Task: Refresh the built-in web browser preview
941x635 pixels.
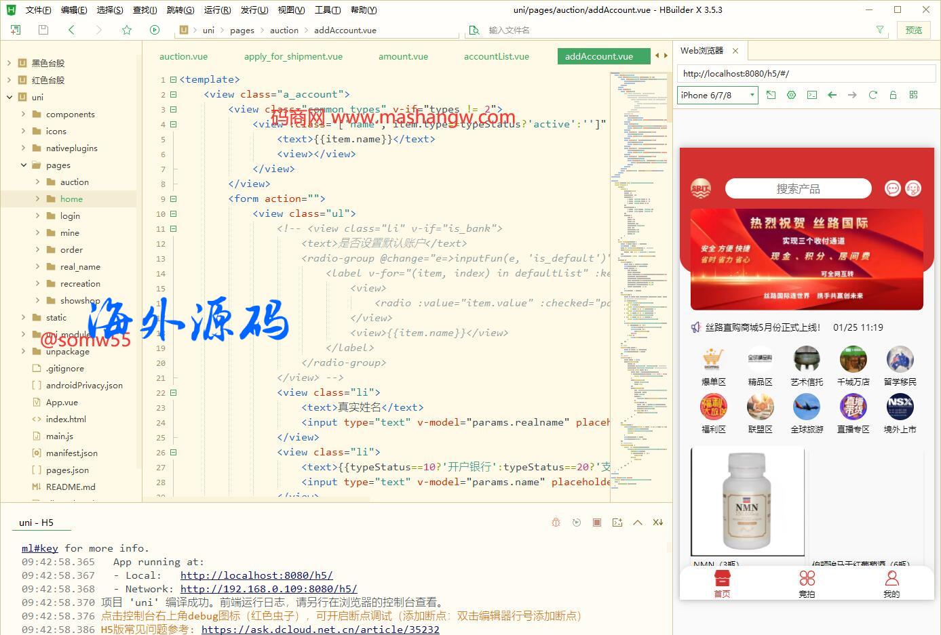Action: (872, 95)
